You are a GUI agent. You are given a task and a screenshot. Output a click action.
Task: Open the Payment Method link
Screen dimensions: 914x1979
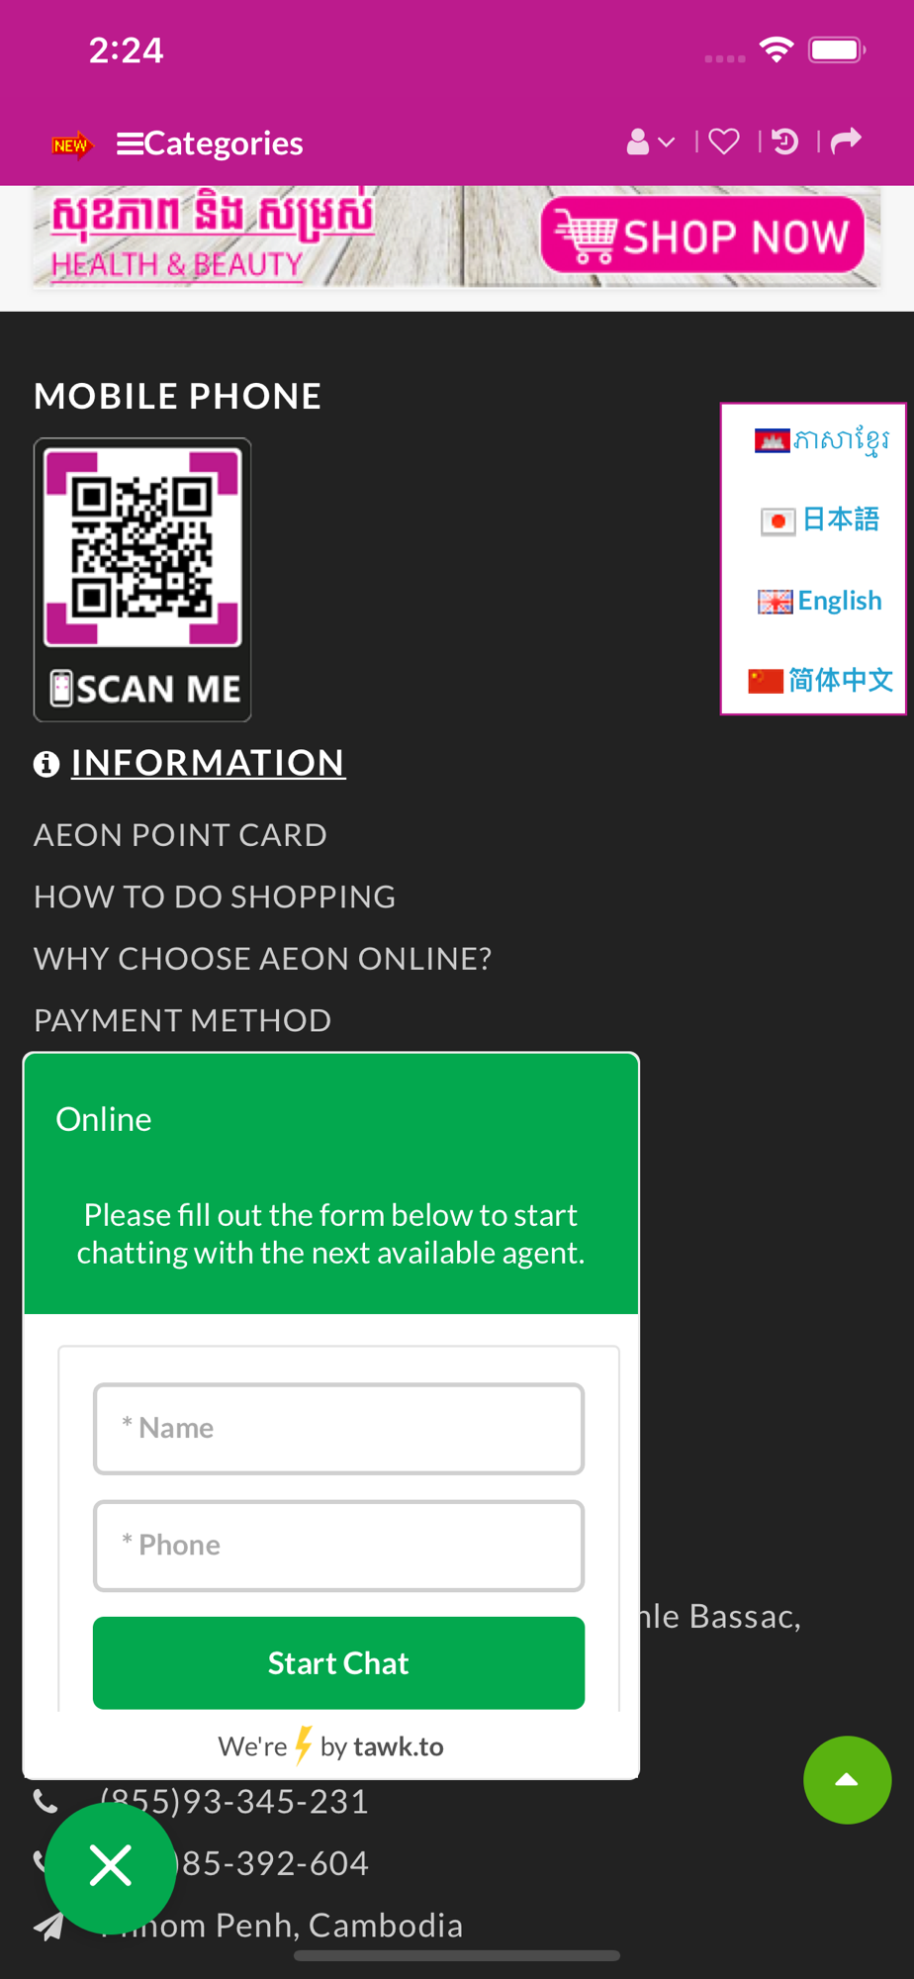click(183, 1020)
